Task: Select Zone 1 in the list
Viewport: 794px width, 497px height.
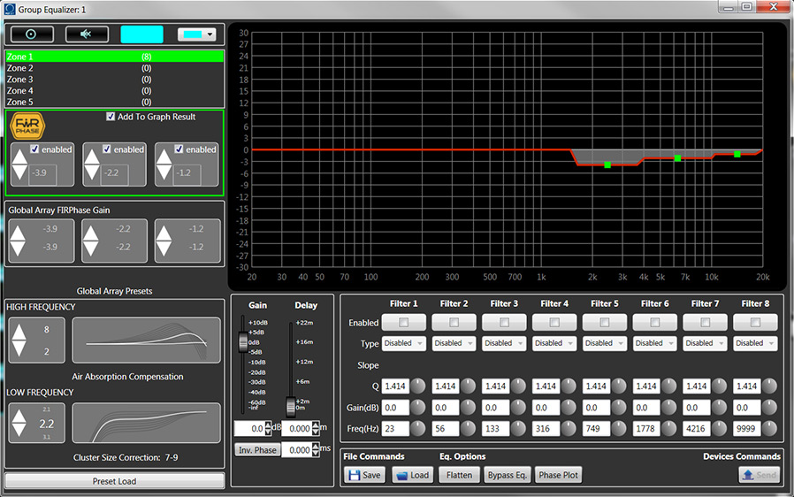Action: pyautogui.click(x=114, y=57)
